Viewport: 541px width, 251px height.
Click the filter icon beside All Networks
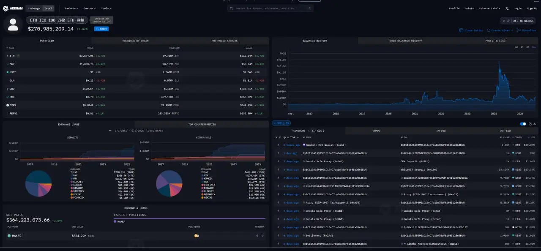point(504,21)
